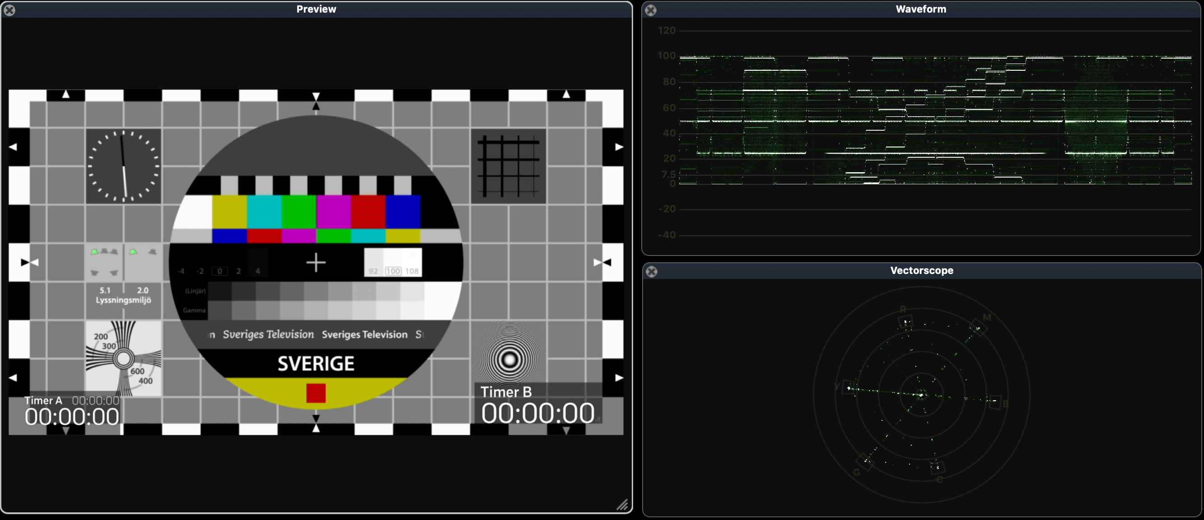This screenshot has width=1204, height=520.
Task: Close the Vectorscope panel
Action: 652,271
